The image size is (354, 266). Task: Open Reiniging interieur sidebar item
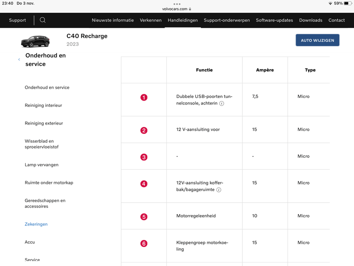pos(43,106)
